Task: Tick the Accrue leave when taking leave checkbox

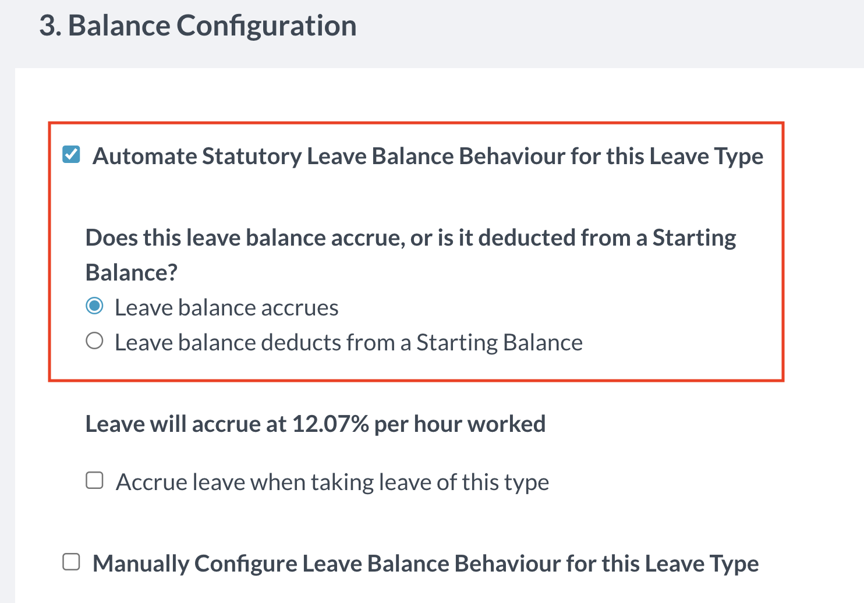Action: [x=94, y=481]
